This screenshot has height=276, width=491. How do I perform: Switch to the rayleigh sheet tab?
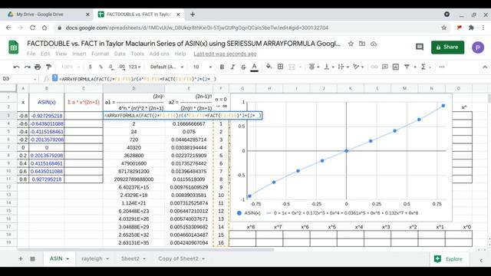tap(92, 259)
